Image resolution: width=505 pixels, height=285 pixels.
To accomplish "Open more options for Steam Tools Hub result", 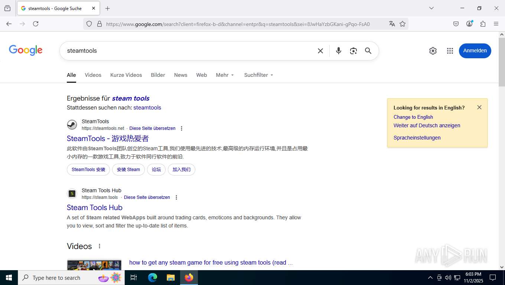I will coord(176,197).
